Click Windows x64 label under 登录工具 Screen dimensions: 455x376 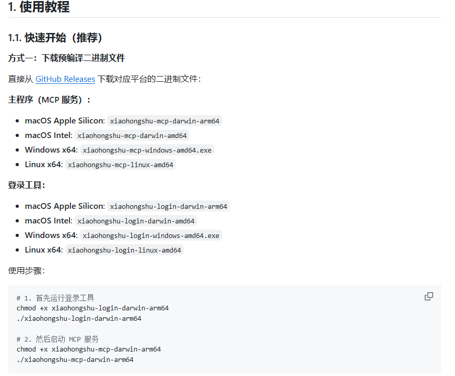point(51,235)
